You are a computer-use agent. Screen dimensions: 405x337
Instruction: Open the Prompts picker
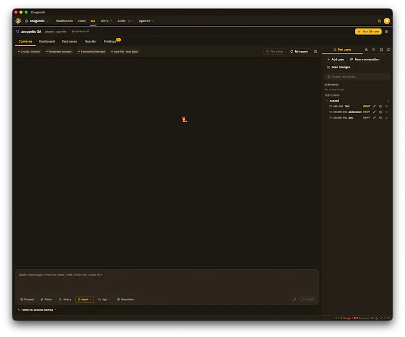click(27, 299)
